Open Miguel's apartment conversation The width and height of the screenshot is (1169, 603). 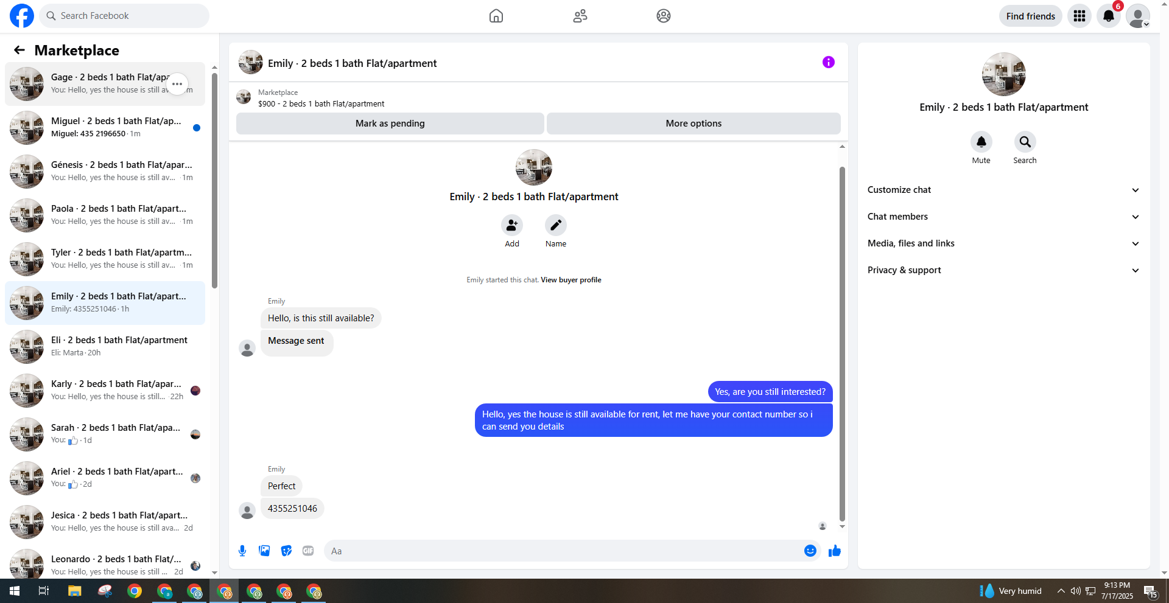pyautogui.click(x=105, y=128)
